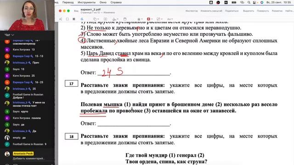The image size is (294, 165).
Task: Click the empty. user avatar
Action: 7,137
